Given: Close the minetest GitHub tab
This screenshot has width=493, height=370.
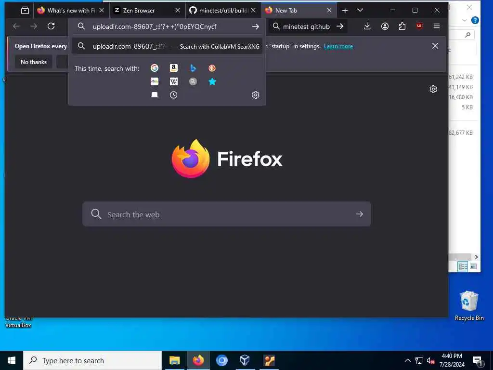Looking at the screenshot, I should coord(253,11).
